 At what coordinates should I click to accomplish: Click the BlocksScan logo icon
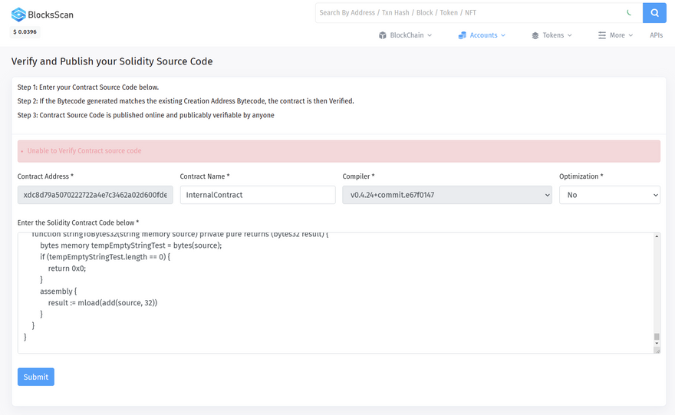click(x=18, y=15)
